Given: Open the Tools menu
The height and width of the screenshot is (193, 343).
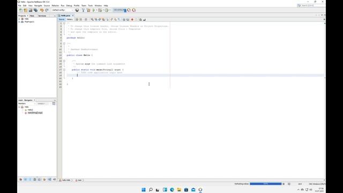Looking at the screenshot, I should click(x=91, y=5).
